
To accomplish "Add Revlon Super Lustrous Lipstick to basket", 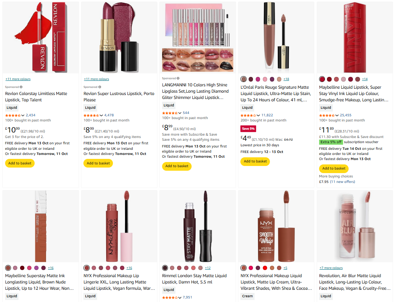I will [x=98, y=163].
